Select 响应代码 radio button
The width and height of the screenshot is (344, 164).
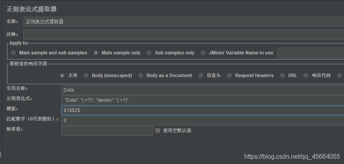click(x=306, y=76)
